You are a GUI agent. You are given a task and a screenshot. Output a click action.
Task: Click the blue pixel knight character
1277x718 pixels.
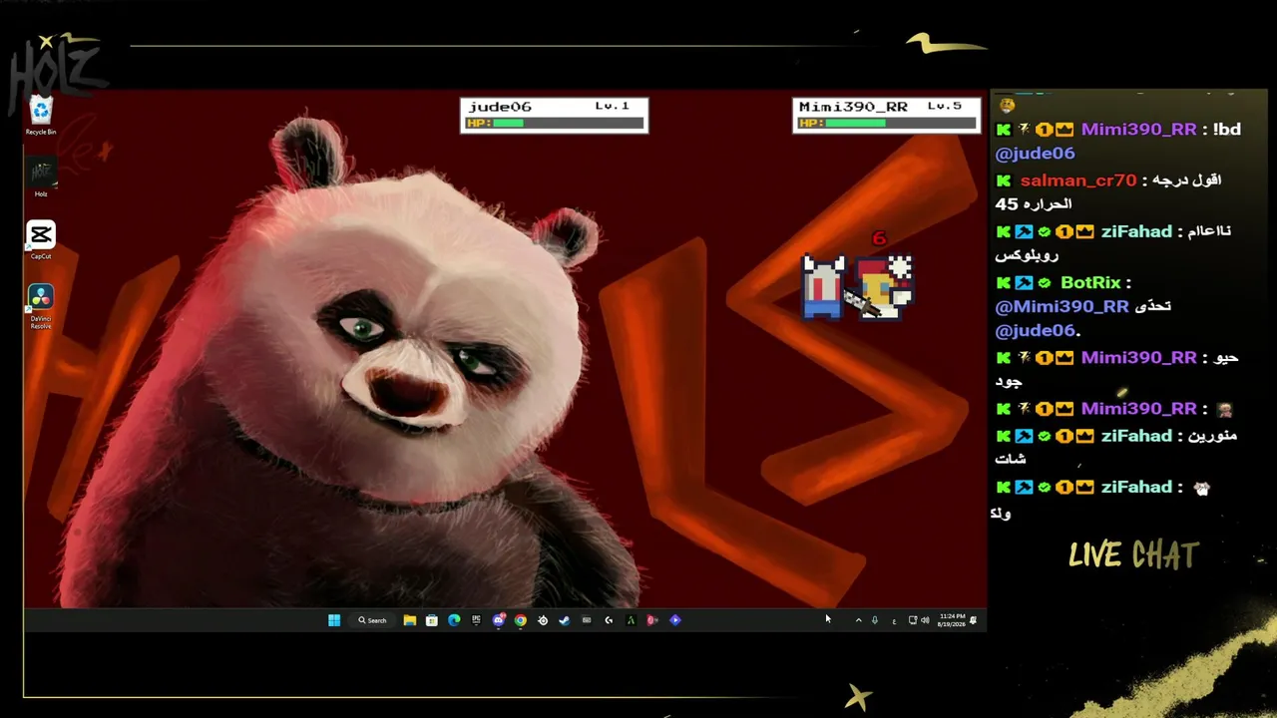click(x=823, y=287)
